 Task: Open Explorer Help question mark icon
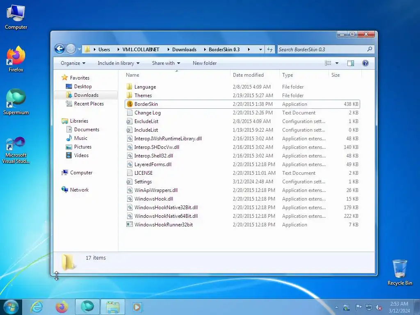click(x=365, y=63)
